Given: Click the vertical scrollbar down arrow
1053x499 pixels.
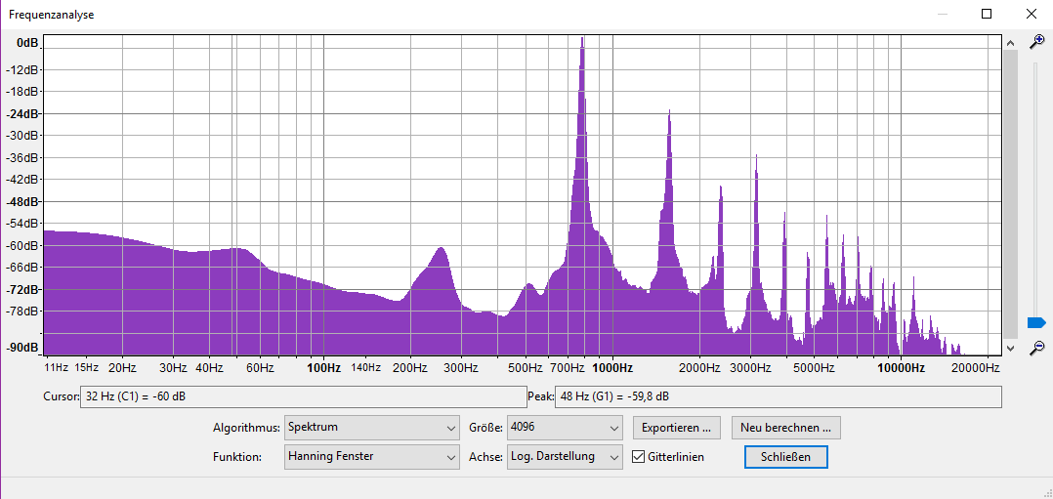Looking at the screenshot, I should point(1010,348).
